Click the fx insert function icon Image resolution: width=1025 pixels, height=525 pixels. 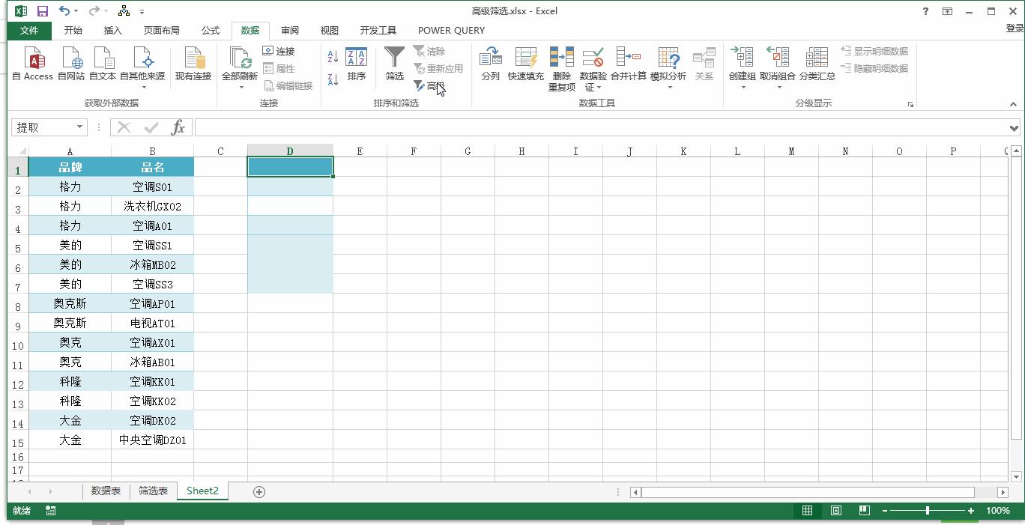(x=178, y=127)
